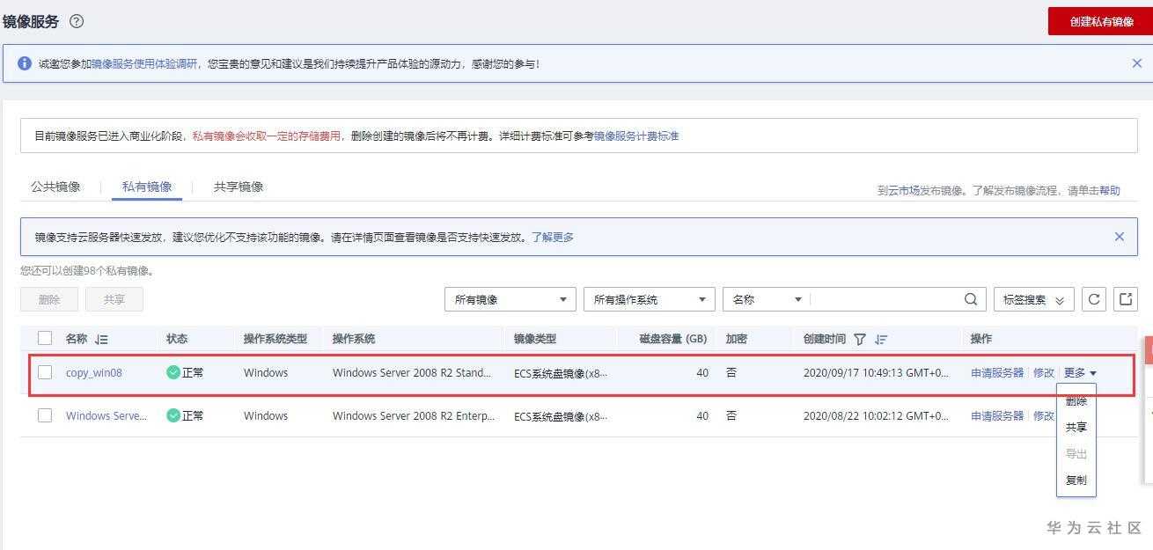This screenshot has height=550, width=1153.
Task: Select the copy_win08 row checkbox
Action: point(45,372)
